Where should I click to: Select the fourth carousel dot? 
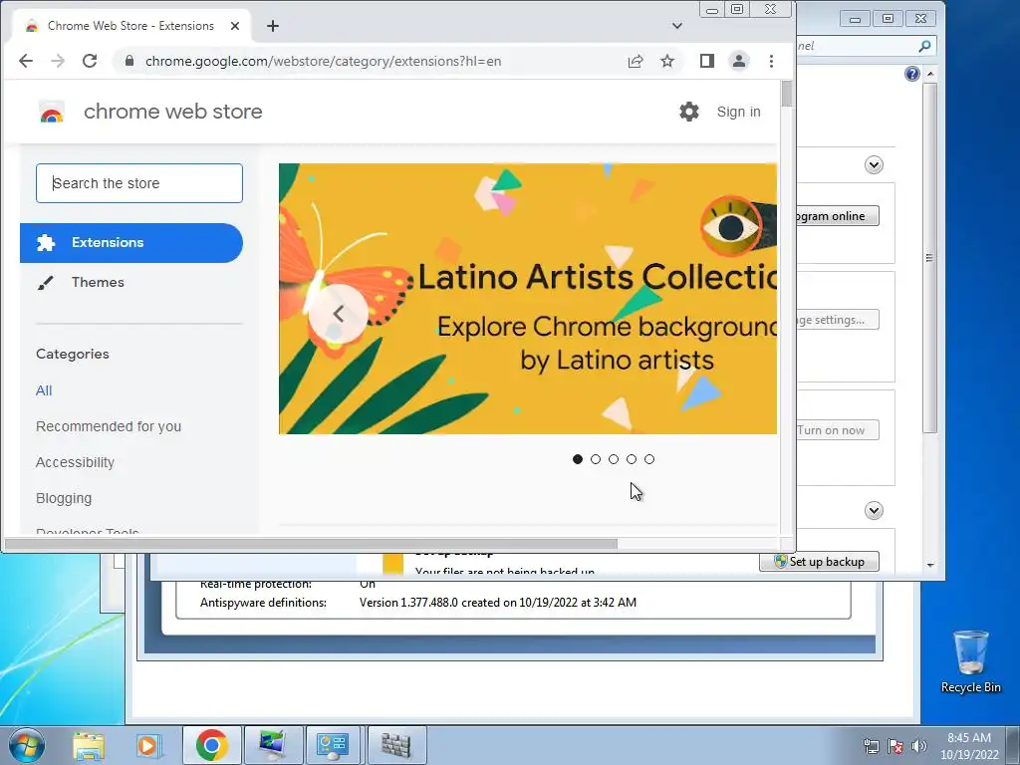coord(632,459)
